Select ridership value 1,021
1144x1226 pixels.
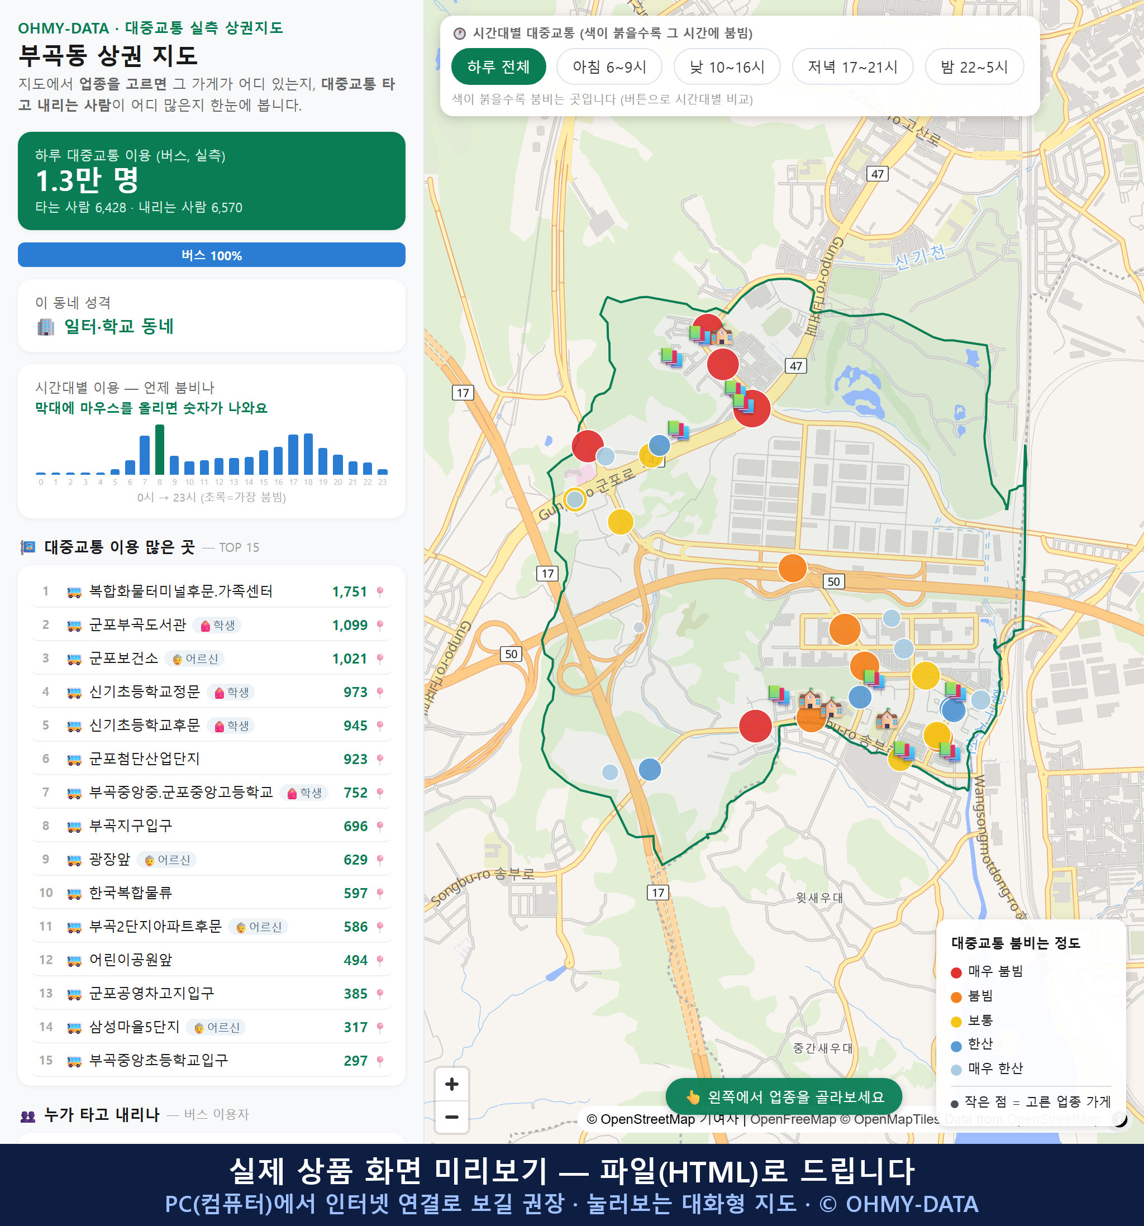tap(349, 659)
